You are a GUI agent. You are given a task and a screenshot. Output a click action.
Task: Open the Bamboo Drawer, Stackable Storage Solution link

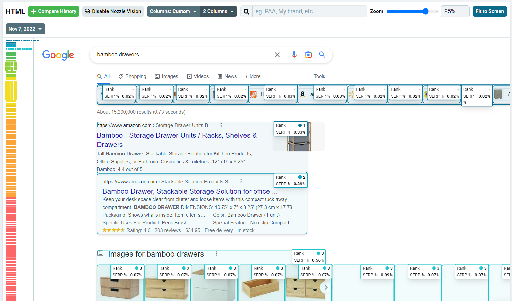(190, 191)
